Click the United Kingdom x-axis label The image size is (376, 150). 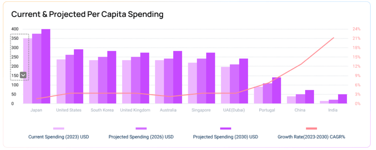[x=135, y=110]
